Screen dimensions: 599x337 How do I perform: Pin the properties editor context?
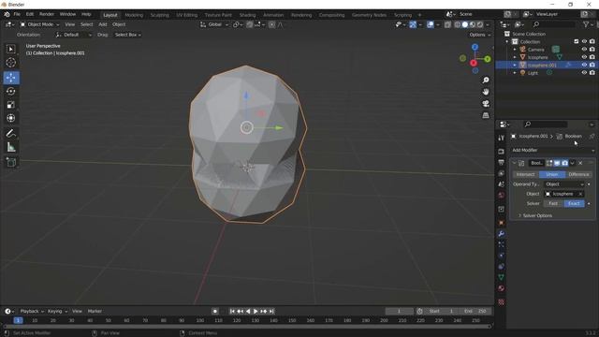click(592, 136)
